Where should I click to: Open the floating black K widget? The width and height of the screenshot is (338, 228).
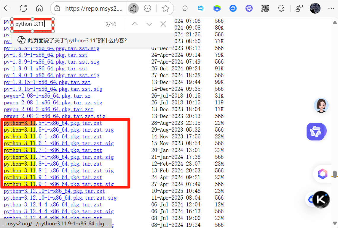tap(321, 199)
